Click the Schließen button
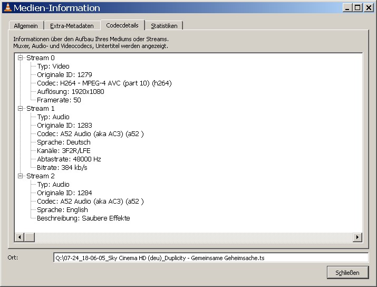377x287 pixels. tap(347, 273)
